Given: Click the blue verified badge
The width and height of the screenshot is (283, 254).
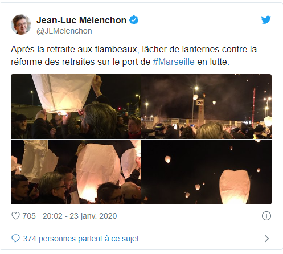Looking at the screenshot, I should [134, 20].
